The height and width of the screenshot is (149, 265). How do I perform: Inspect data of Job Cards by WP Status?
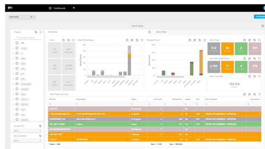tap(249, 58)
